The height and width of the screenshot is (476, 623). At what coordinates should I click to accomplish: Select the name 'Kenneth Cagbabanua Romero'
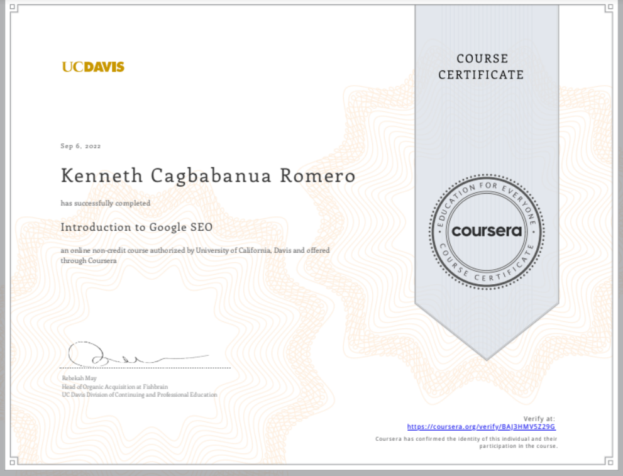[208, 176]
